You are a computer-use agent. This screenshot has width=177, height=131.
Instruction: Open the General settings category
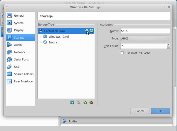20,16
